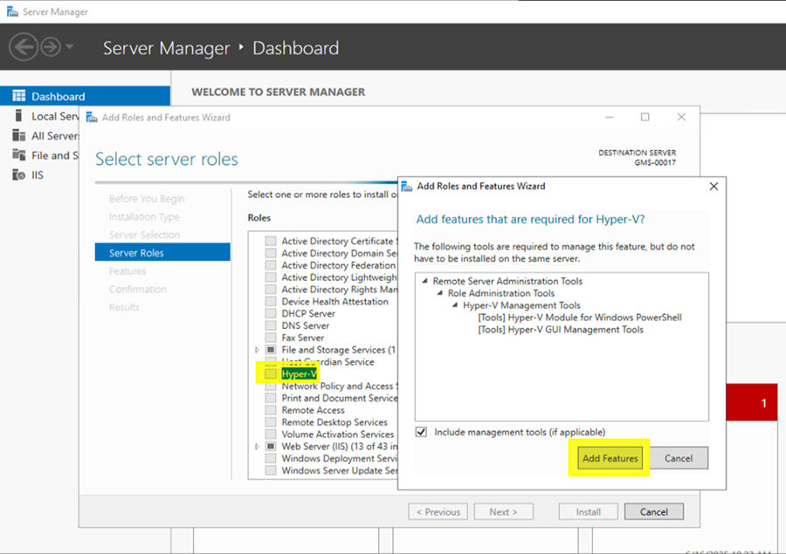Collapse the Hyper-V Management Tools node
The height and width of the screenshot is (554, 786).
click(x=455, y=305)
